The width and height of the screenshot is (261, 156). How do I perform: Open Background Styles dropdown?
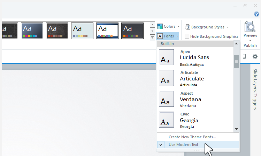point(207,27)
